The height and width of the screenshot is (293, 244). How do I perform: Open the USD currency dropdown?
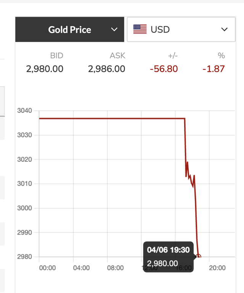[181, 29]
